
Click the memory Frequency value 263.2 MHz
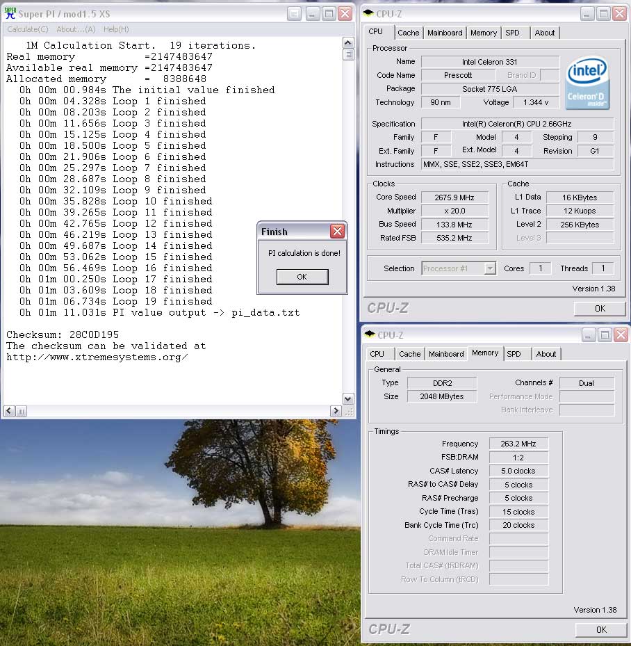pyautogui.click(x=518, y=444)
